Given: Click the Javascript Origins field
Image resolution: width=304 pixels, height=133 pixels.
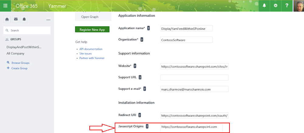Looking at the screenshot, I should tap(191, 128).
